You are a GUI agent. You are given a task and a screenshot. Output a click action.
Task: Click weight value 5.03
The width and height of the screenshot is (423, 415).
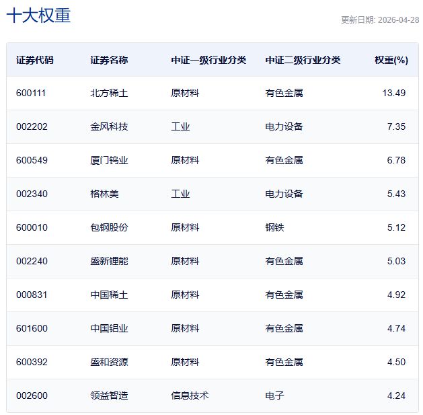click(396, 261)
